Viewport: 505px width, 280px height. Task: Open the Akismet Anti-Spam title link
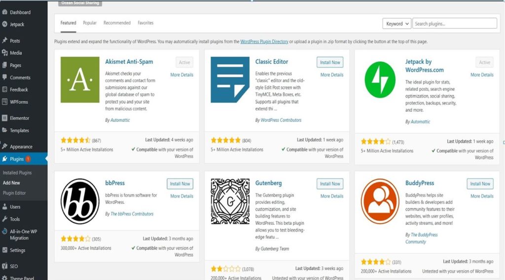(129, 62)
